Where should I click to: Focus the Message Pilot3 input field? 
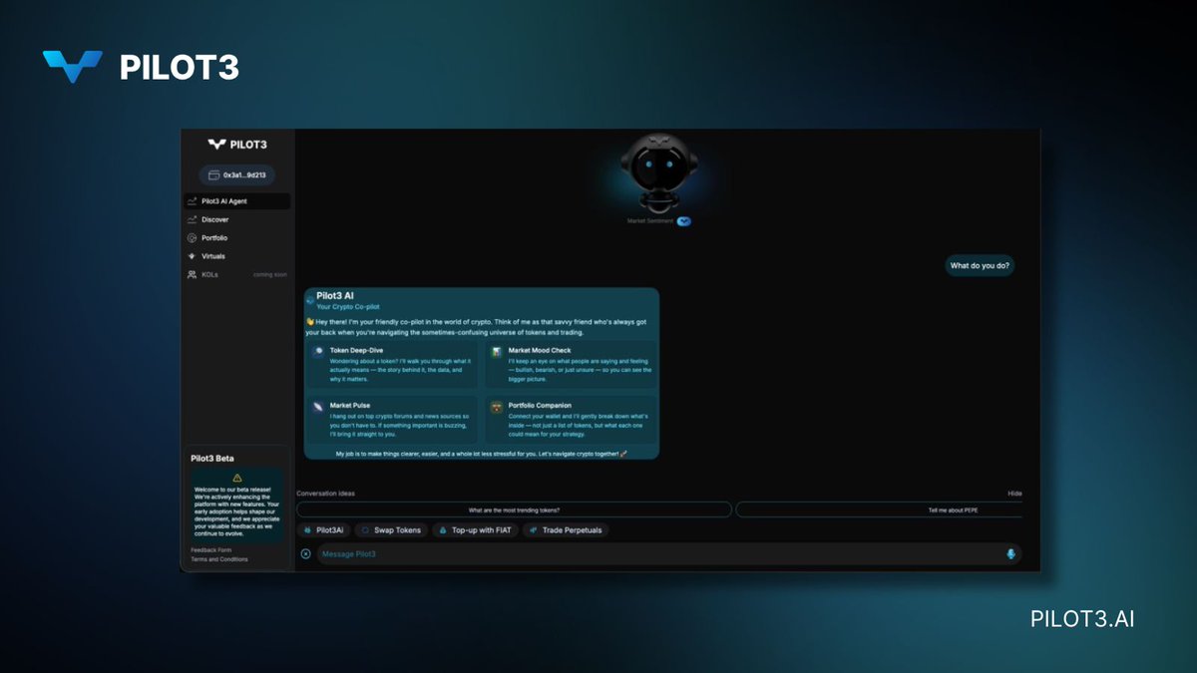668,553
